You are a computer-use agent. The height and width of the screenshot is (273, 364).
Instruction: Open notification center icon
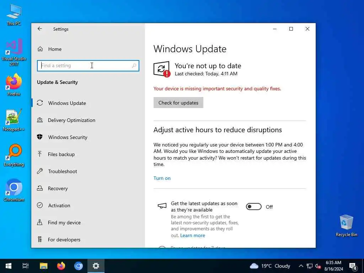pos(353,266)
